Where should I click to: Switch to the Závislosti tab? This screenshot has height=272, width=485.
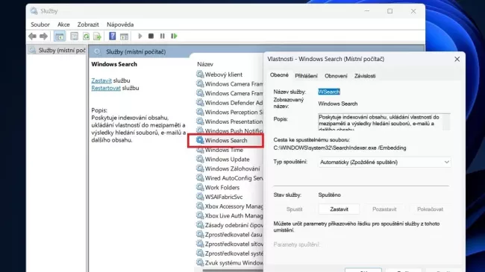[365, 76]
